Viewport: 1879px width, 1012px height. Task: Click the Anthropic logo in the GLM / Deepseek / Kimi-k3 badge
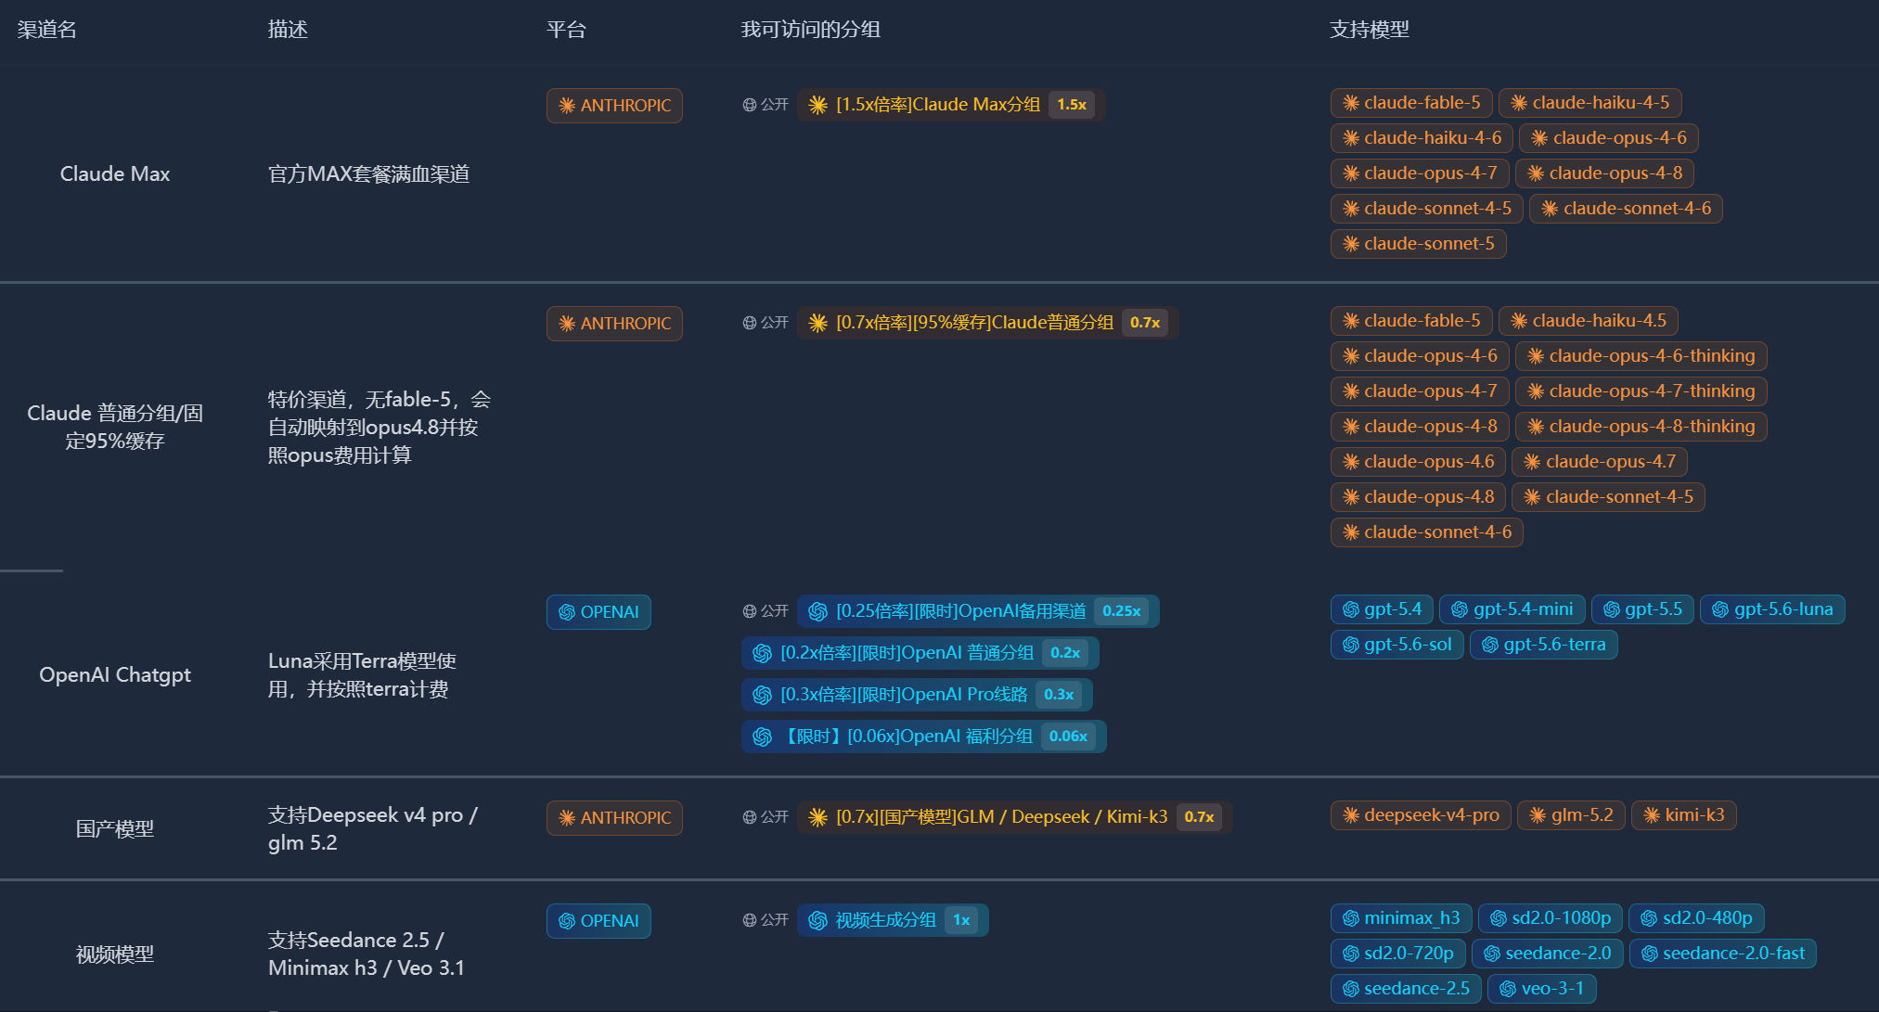coord(817,817)
